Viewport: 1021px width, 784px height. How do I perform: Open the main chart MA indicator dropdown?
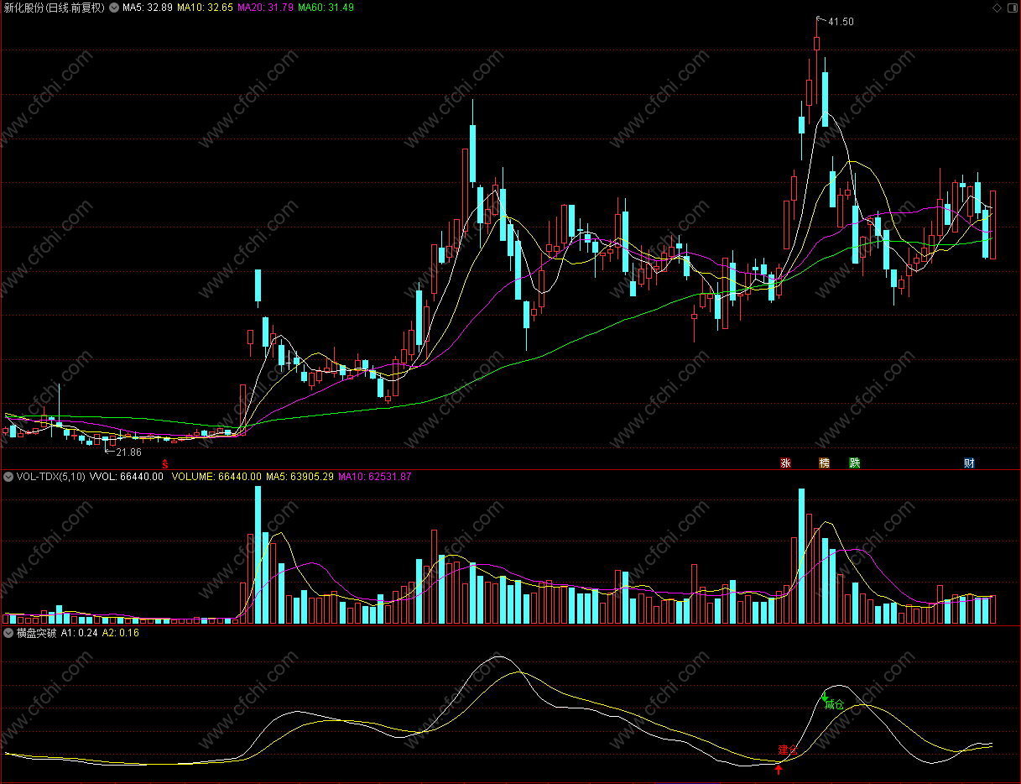(114, 8)
